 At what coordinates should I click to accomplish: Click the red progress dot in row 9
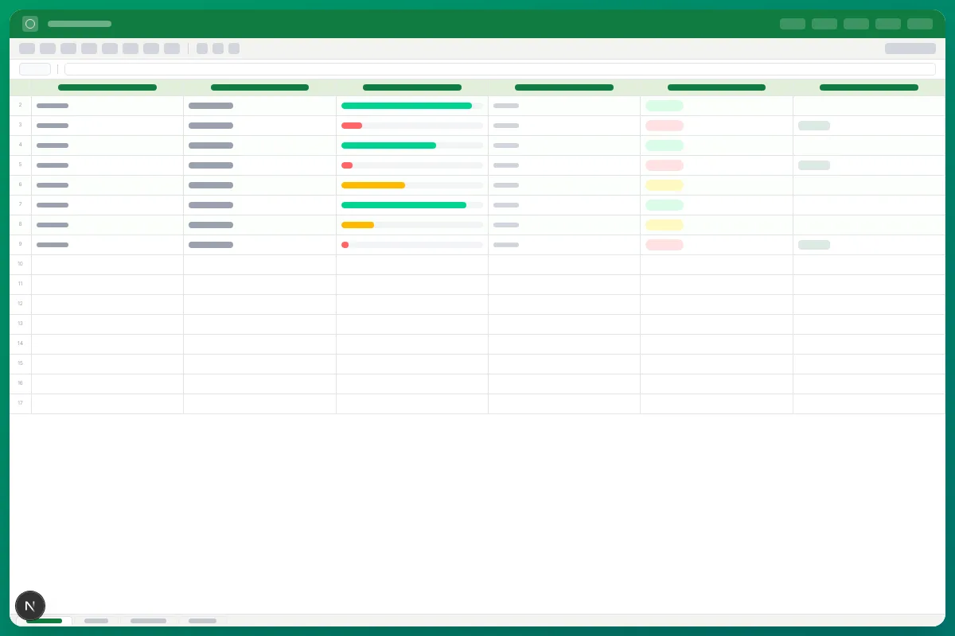click(345, 245)
